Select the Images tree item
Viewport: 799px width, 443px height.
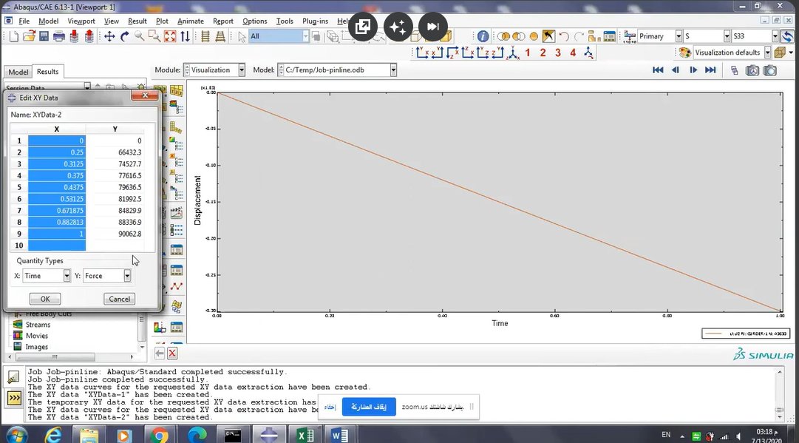coord(37,347)
